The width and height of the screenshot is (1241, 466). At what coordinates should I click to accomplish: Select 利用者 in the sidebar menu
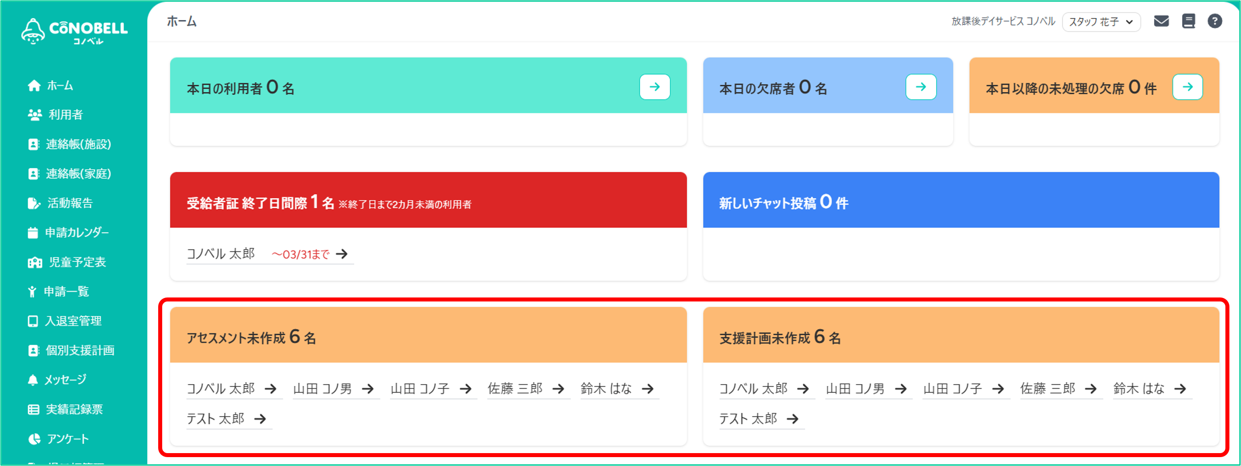click(66, 115)
